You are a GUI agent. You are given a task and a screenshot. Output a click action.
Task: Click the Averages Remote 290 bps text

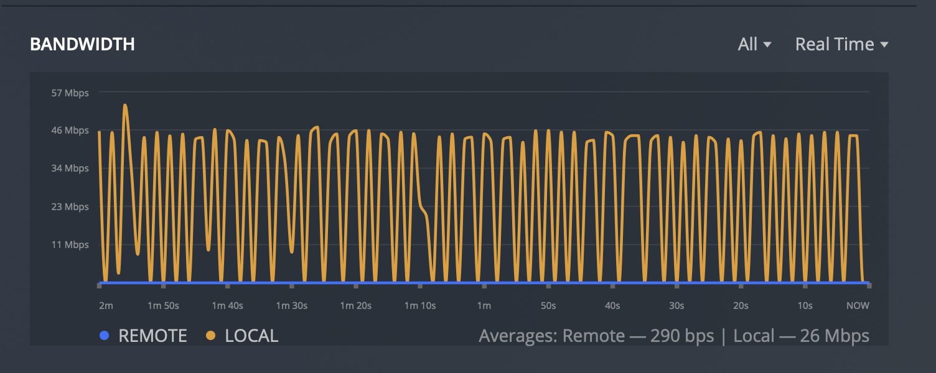(596, 336)
